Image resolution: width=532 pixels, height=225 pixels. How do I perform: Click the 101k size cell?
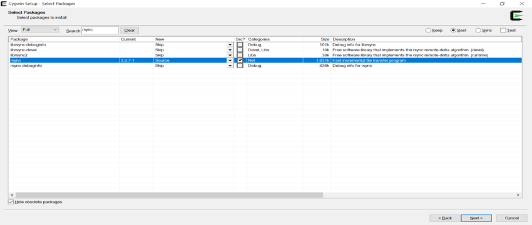tap(324, 45)
